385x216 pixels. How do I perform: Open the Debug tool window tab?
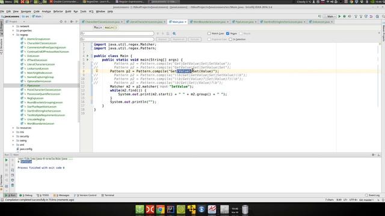[x=26, y=195]
